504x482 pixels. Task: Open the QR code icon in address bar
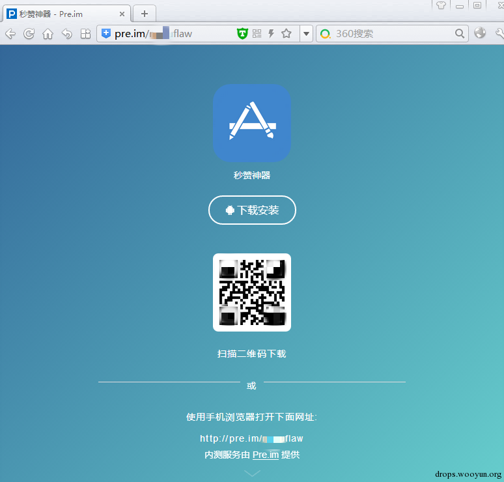(257, 33)
